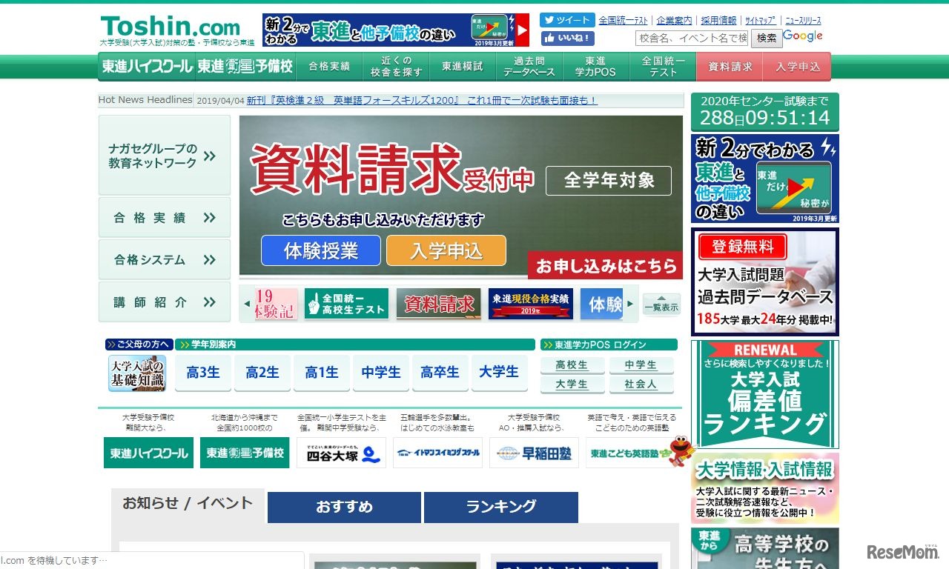Image resolution: width=949 pixels, height=569 pixels.
Task: Click the Facebook いいね! button
Action: click(567, 38)
